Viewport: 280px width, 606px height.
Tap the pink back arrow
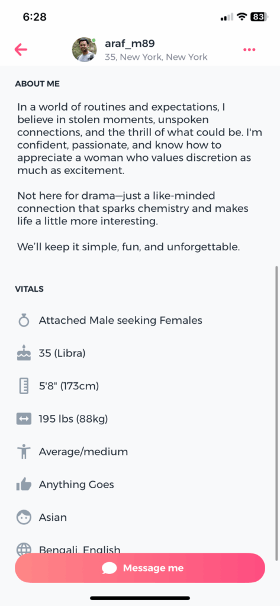pos(21,50)
